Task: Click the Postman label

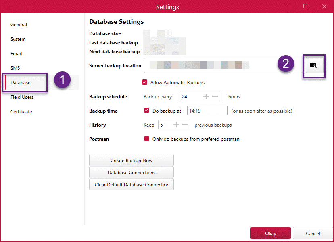Action: pos(99,139)
